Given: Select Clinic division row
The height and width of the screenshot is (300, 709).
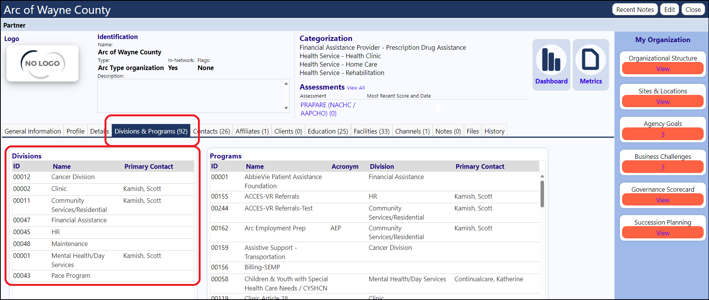Looking at the screenshot, I should [103, 189].
